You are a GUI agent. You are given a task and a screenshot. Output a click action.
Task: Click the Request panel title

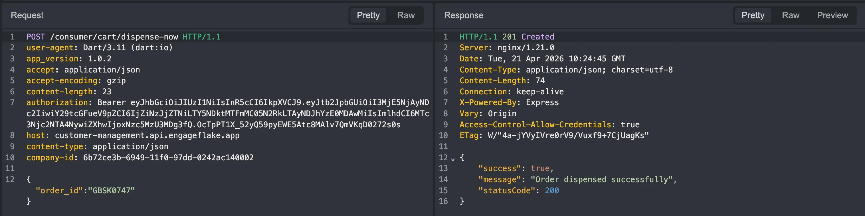tap(27, 15)
